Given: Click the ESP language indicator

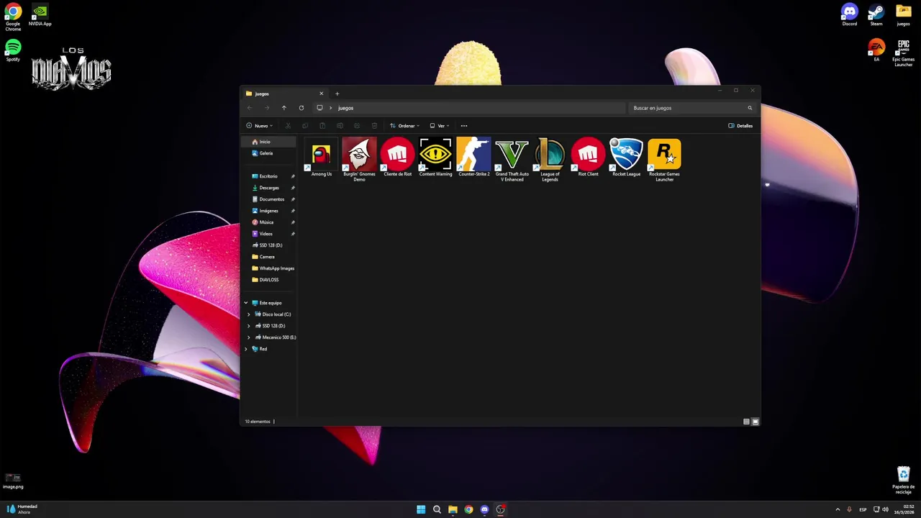Looking at the screenshot, I should tap(863, 509).
